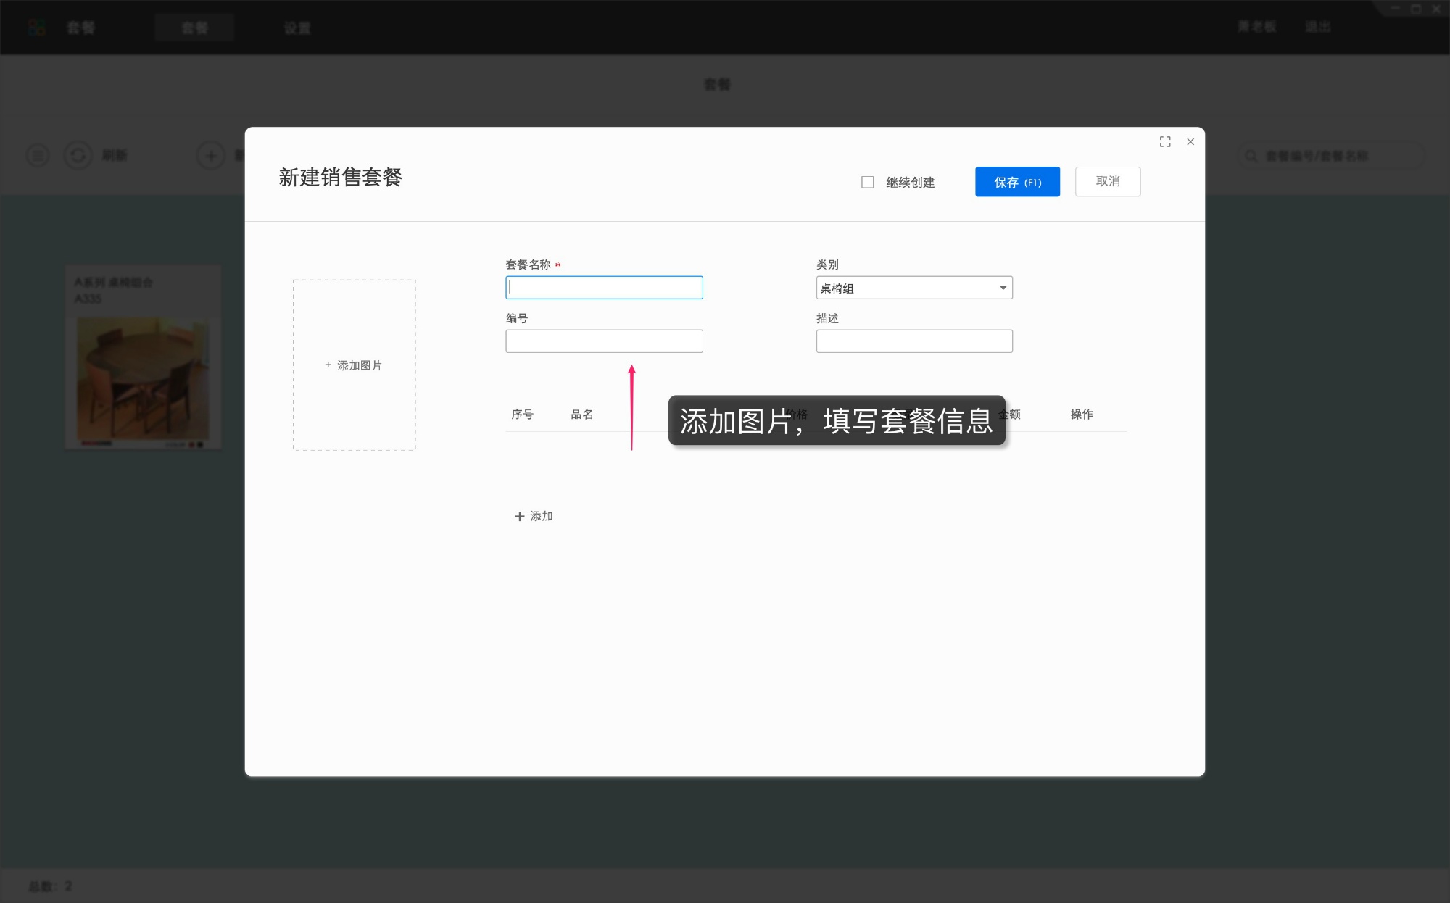Image resolution: width=1450 pixels, height=903 pixels.
Task: Change category from 桌椅组 using its combo box
Action: pos(913,288)
